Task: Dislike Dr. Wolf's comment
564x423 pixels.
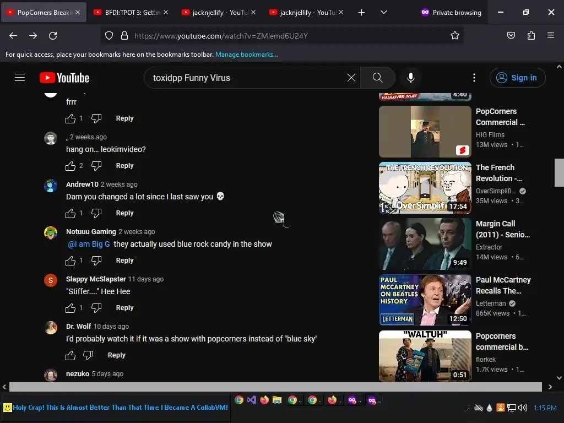Action: coord(88,355)
